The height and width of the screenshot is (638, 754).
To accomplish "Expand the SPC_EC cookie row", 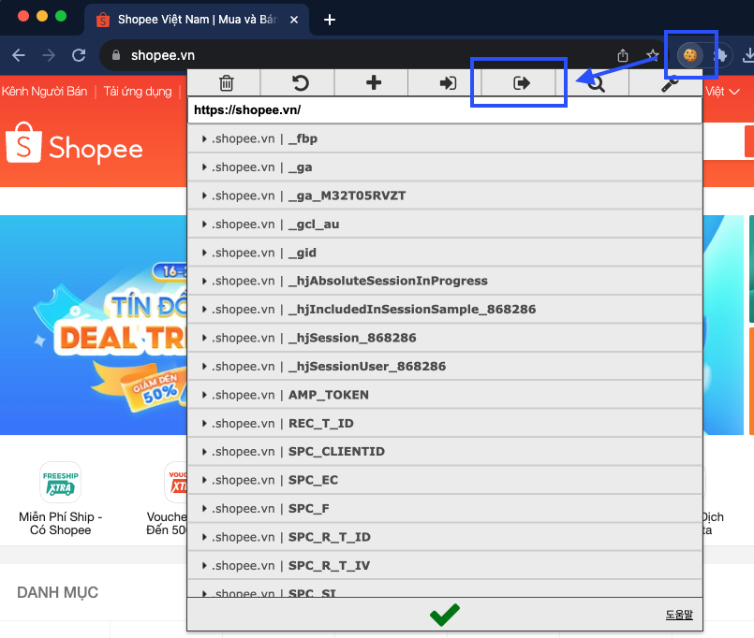I will [x=445, y=480].
